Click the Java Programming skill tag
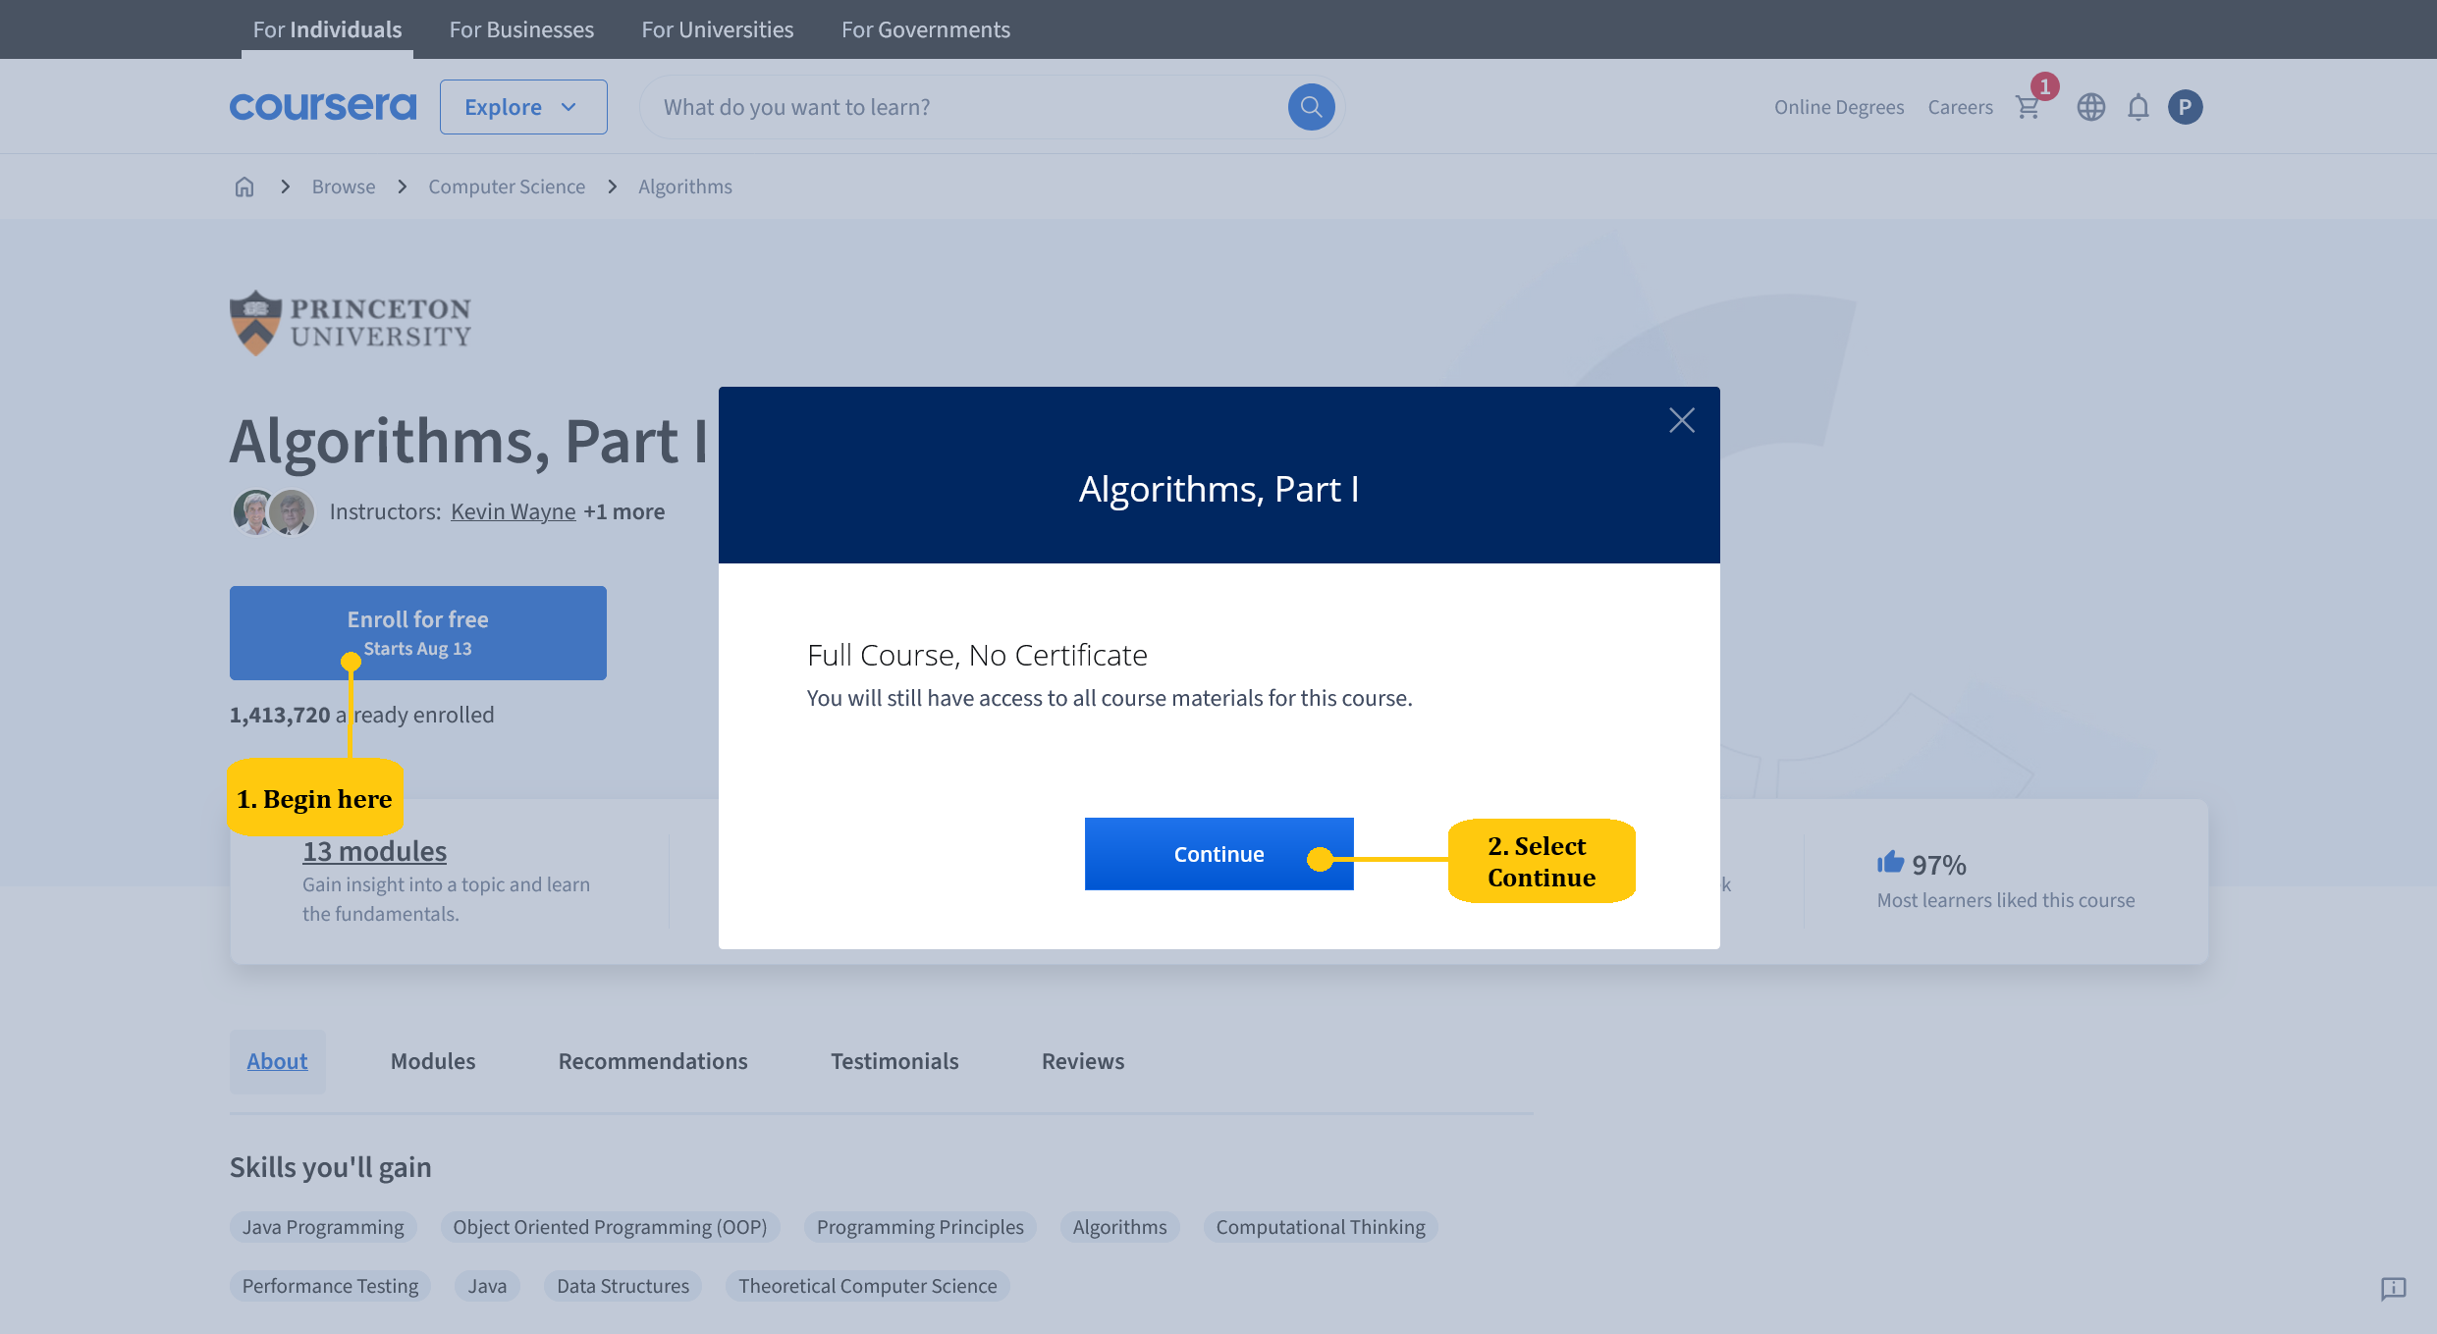 click(x=323, y=1227)
